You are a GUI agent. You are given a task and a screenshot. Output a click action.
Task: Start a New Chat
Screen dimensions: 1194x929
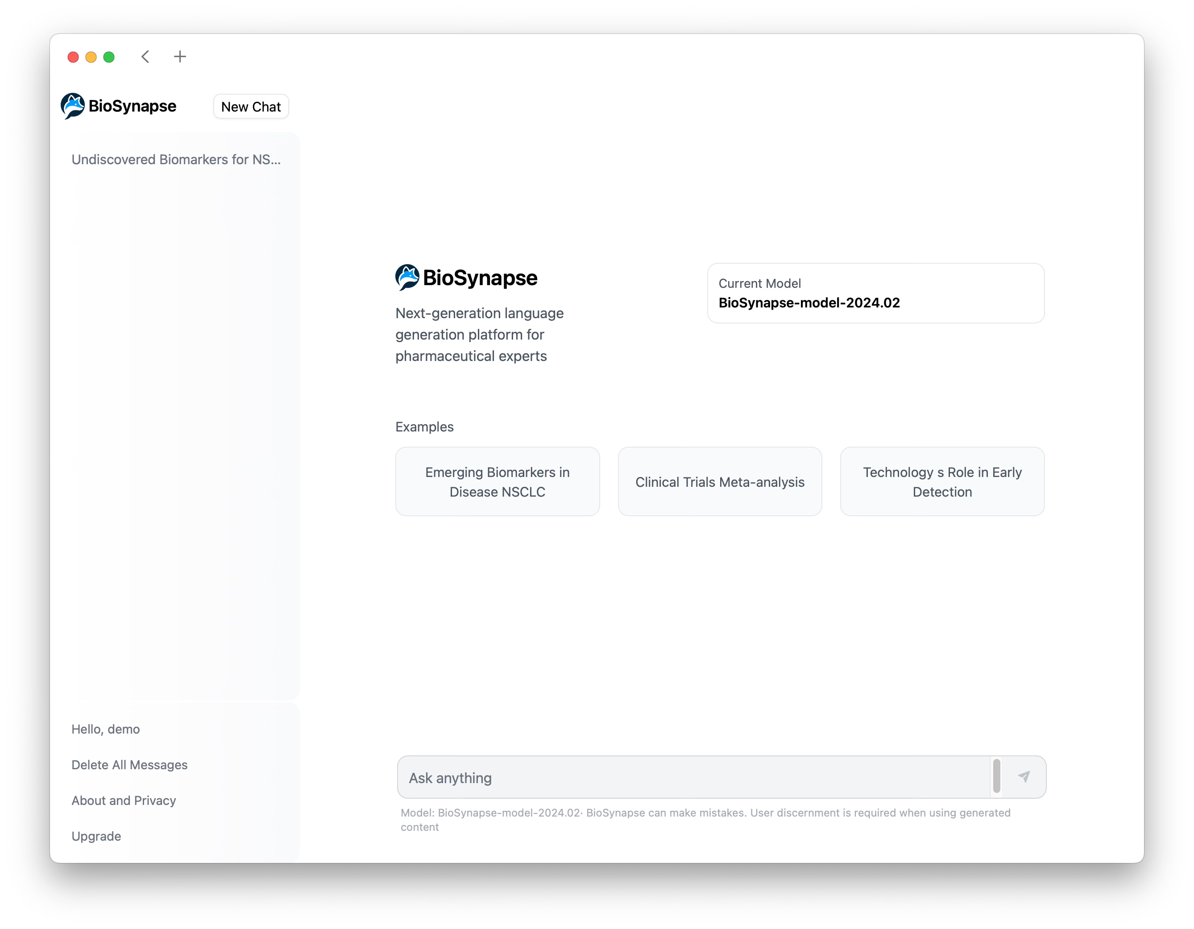[x=251, y=107]
